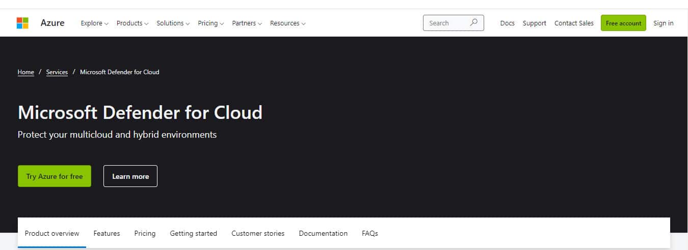Viewport: 688px width, 250px height.
Task: Go to the Support page
Action: tap(534, 23)
